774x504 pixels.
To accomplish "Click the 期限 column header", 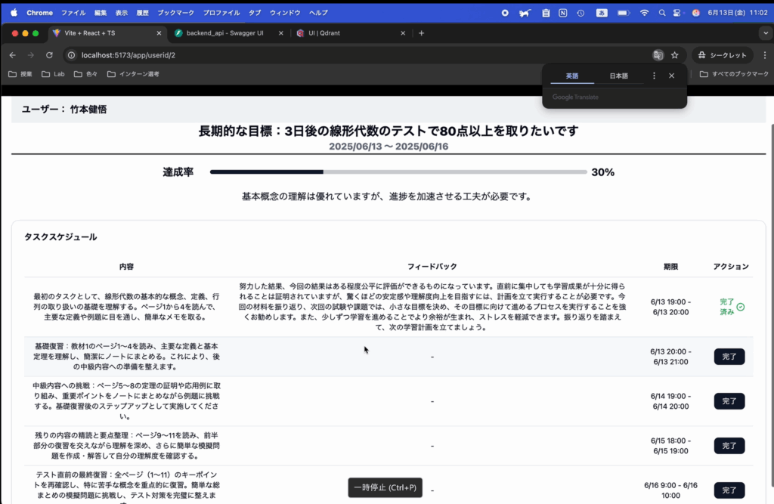I will [670, 267].
